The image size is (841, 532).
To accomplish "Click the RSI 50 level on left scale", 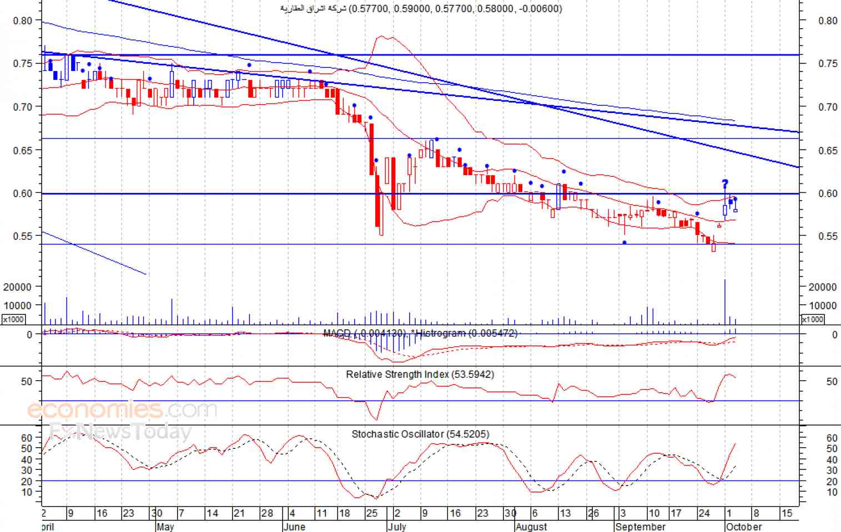I will 27,381.
